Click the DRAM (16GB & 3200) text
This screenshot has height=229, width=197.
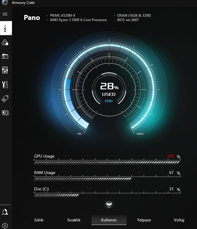(x=134, y=16)
